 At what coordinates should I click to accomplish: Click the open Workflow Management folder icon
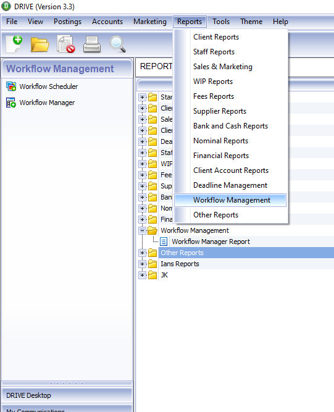pyautogui.click(x=152, y=230)
